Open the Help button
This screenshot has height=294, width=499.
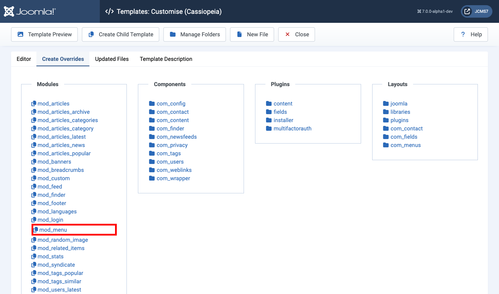click(471, 34)
